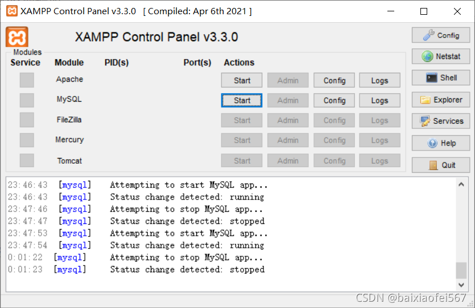Click the Mercury module label

point(69,140)
